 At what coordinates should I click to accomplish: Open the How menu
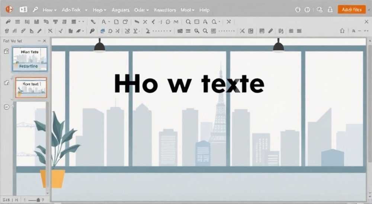click(49, 10)
